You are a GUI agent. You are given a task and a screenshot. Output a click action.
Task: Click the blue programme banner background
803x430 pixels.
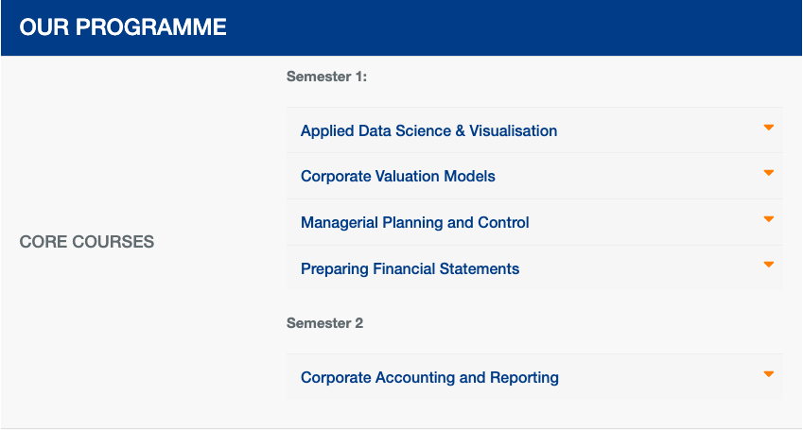[x=512, y=27]
